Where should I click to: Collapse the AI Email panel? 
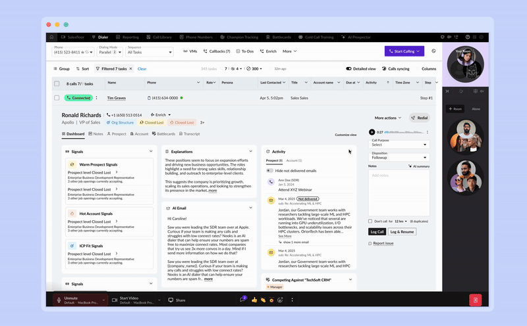(x=251, y=208)
